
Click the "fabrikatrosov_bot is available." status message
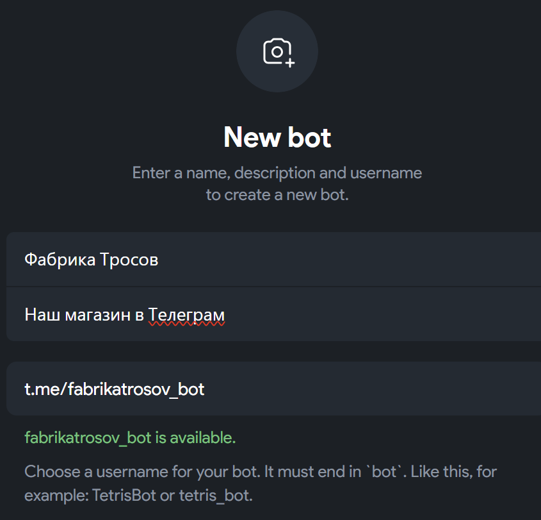[x=130, y=438]
